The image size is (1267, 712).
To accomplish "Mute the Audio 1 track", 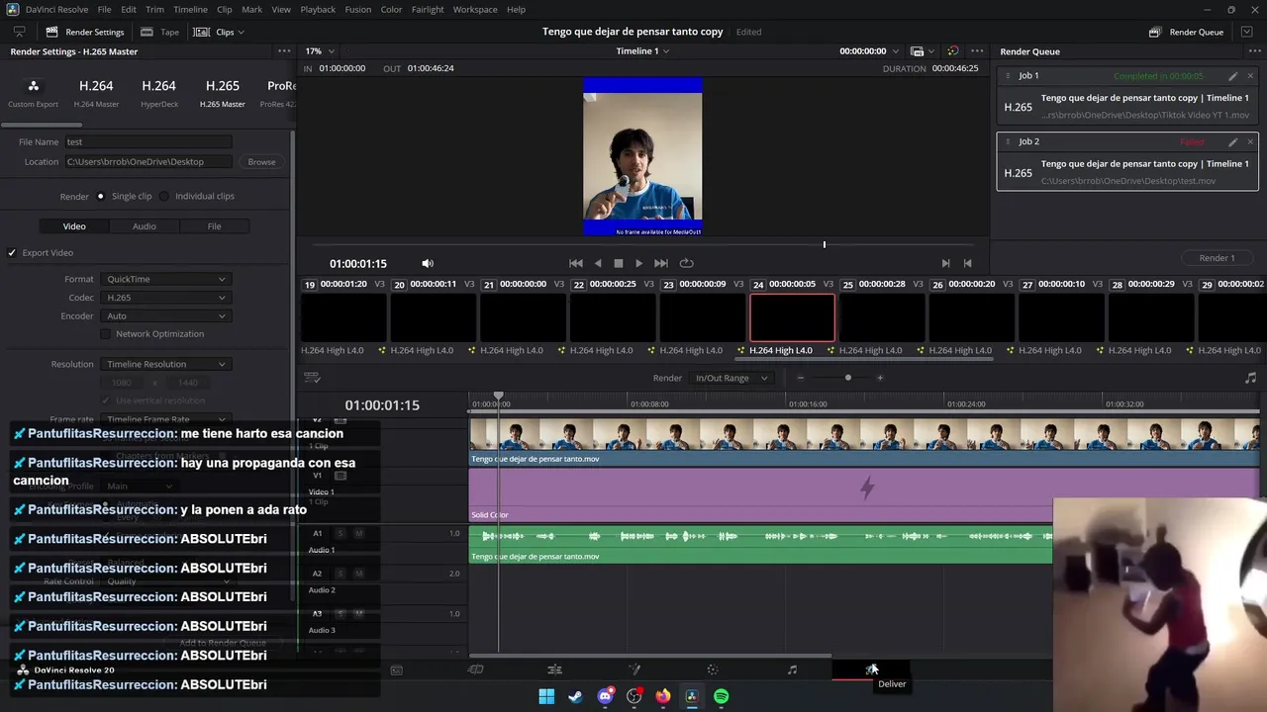I will 358,534.
